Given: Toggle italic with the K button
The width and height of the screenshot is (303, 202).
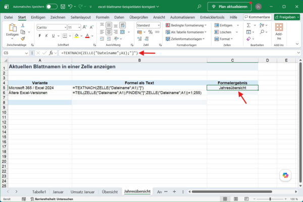Looking at the screenshot, I should (x=46, y=36).
